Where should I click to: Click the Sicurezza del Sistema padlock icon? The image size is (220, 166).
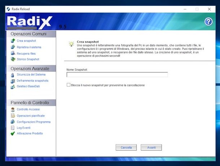(x=13, y=75)
